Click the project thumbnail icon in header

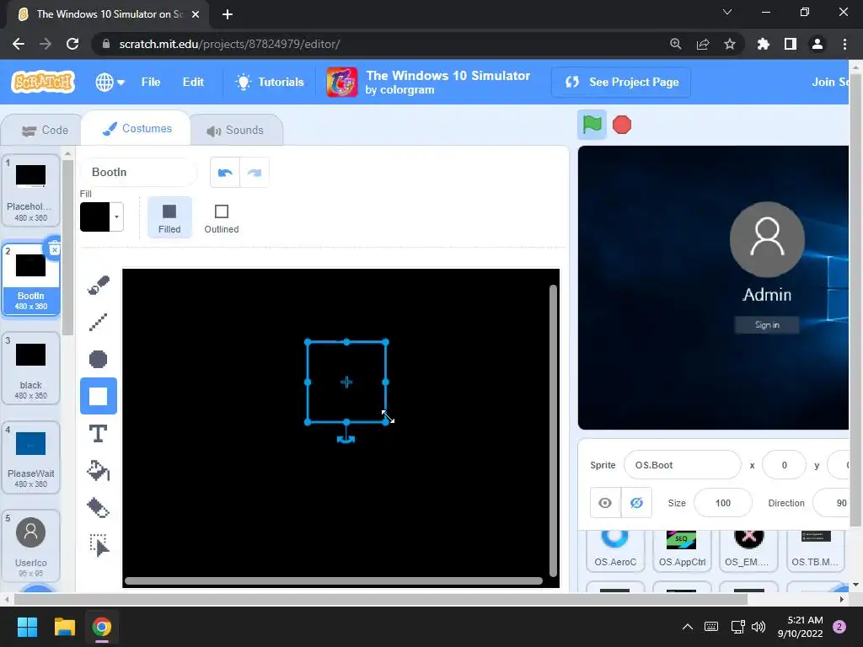[x=342, y=83]
